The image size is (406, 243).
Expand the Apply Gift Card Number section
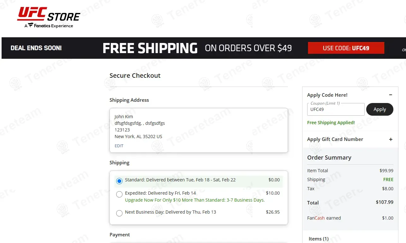(x=391, y=139)
